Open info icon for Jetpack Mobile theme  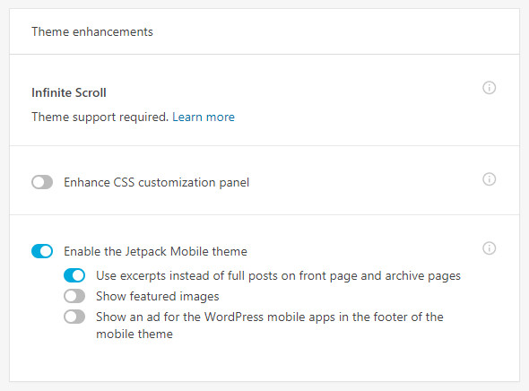[489, 248]
